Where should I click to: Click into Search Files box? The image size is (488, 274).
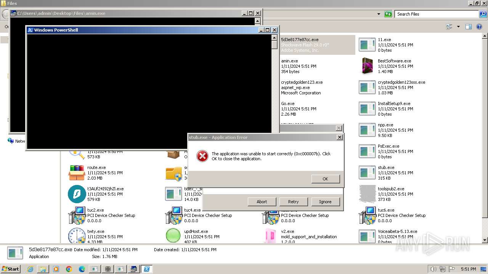[x=437, y=14]
